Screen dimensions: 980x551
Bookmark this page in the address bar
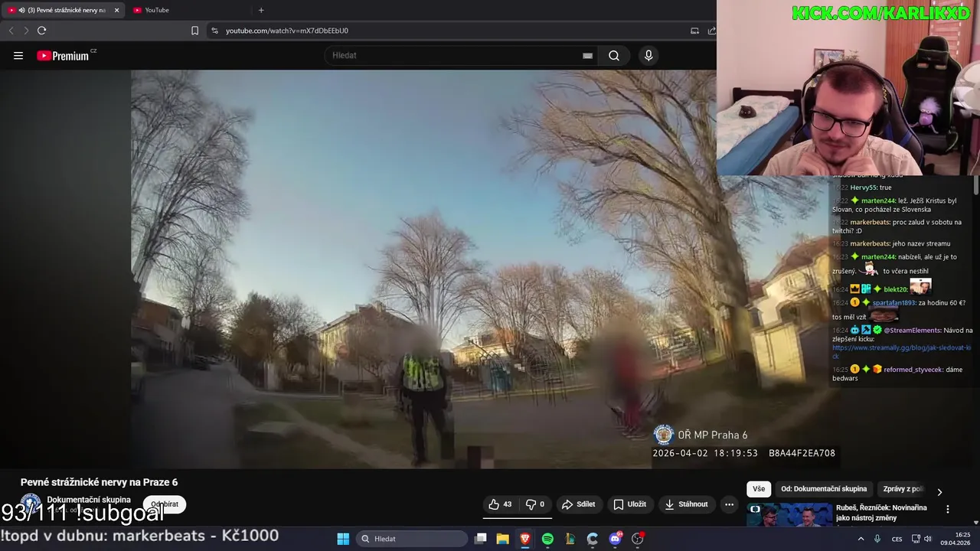click(194, 31)
